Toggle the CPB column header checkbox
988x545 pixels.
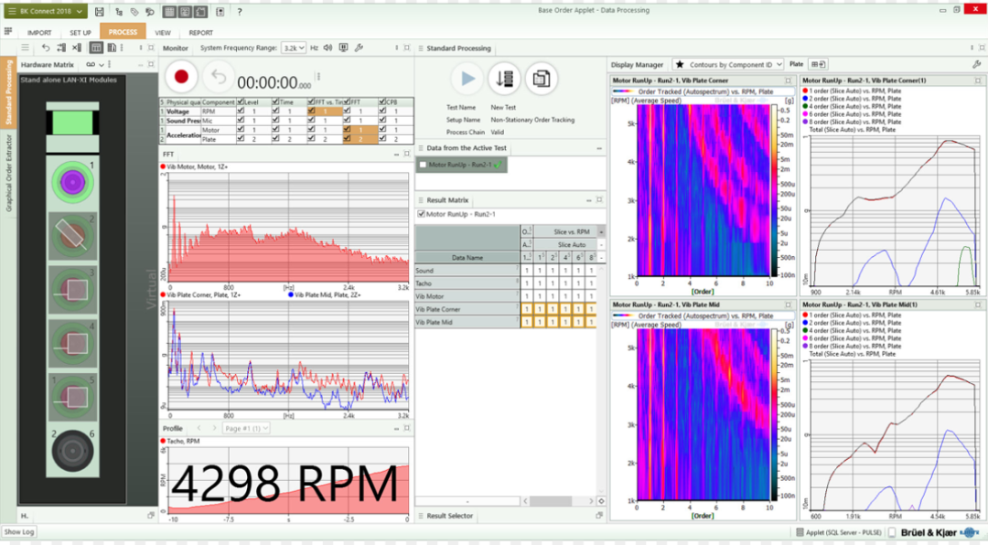tap(381, 102)
